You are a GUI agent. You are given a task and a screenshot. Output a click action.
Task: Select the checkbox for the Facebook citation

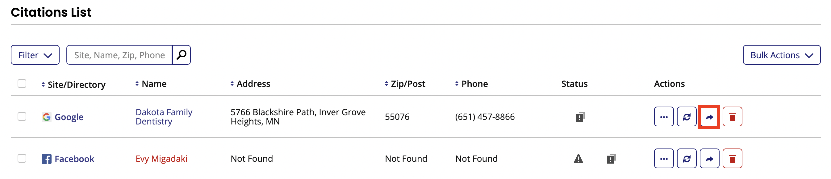[x=22, y=158]
